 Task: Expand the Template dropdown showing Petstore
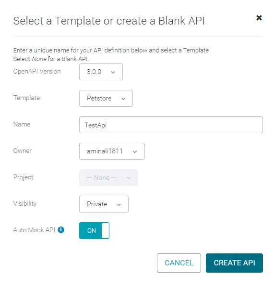tap(106, 98)
